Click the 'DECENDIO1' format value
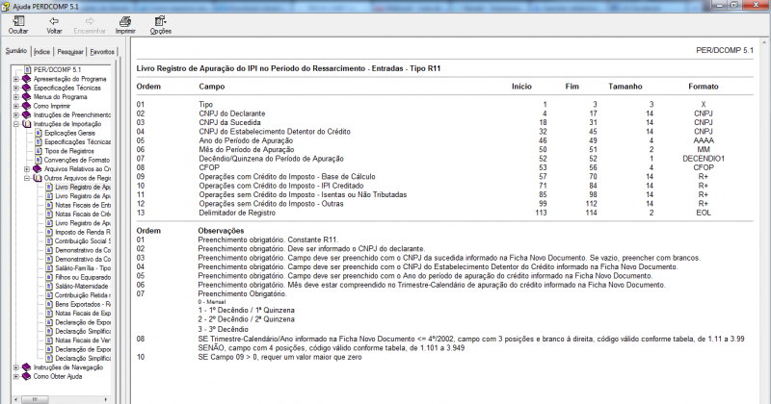Image resolution: width=771 pixels, height=404 pixels. pyautogui.click(x=704, y=159)
